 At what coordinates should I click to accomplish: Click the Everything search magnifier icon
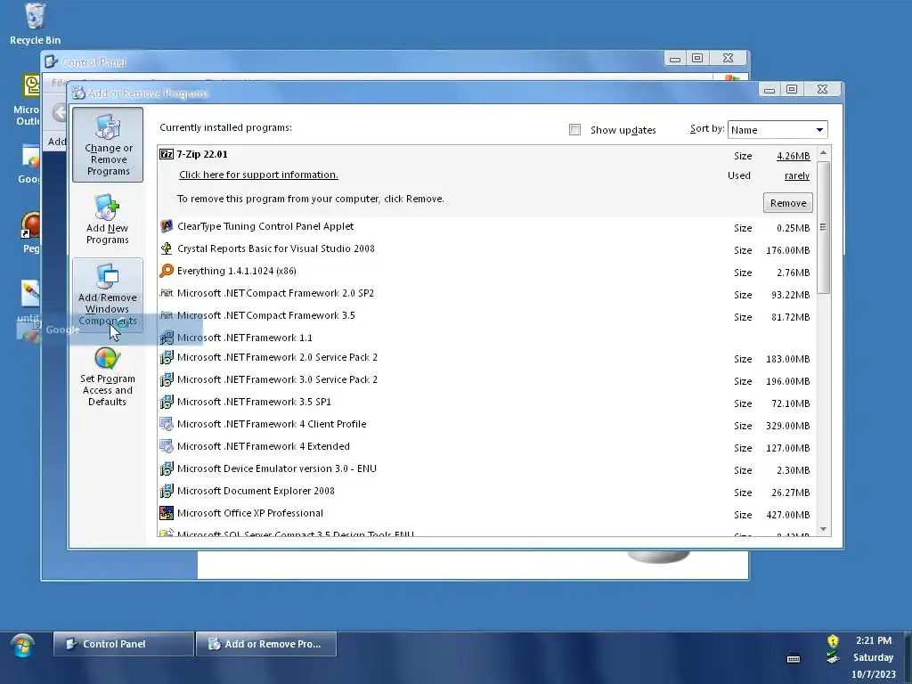click(x=167, y=271)
